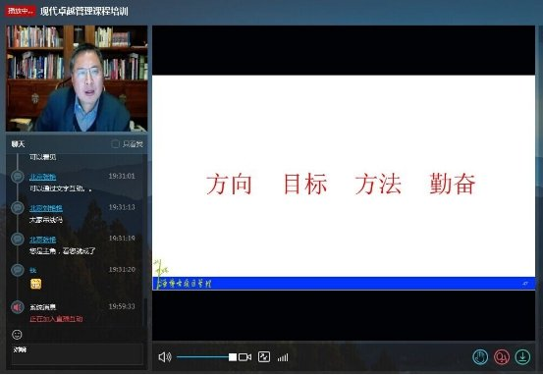
Task: Click slide word 勤奋
Action: tap(453, 184)
